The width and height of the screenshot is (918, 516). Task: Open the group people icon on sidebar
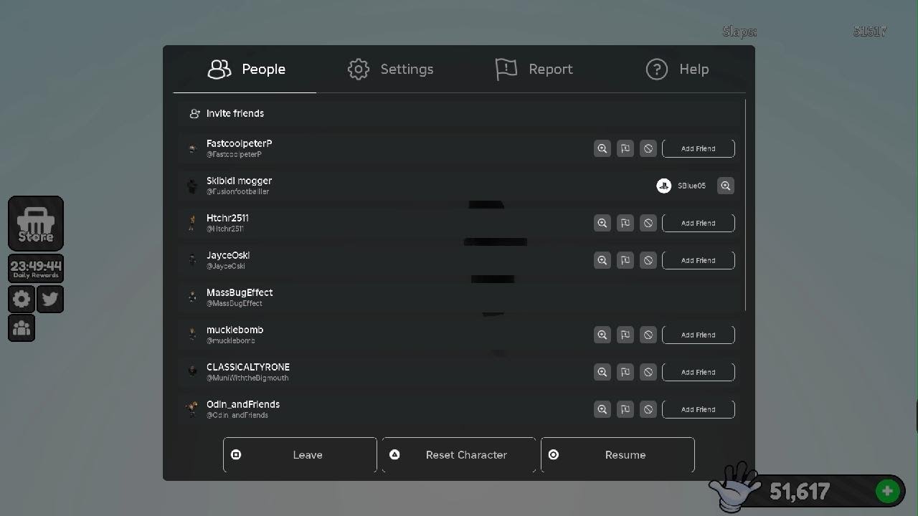click(x=22, y=328)
